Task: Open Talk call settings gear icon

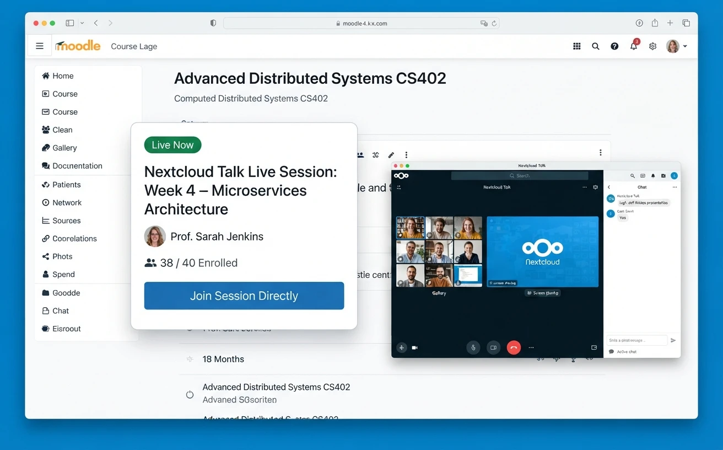Action: tap(596, 187)
